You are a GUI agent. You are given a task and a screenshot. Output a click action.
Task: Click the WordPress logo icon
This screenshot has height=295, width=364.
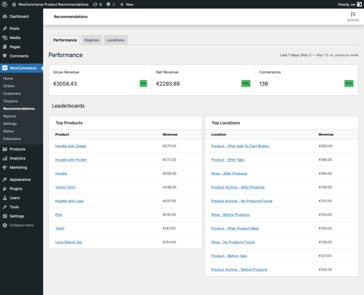coord(5,4)
